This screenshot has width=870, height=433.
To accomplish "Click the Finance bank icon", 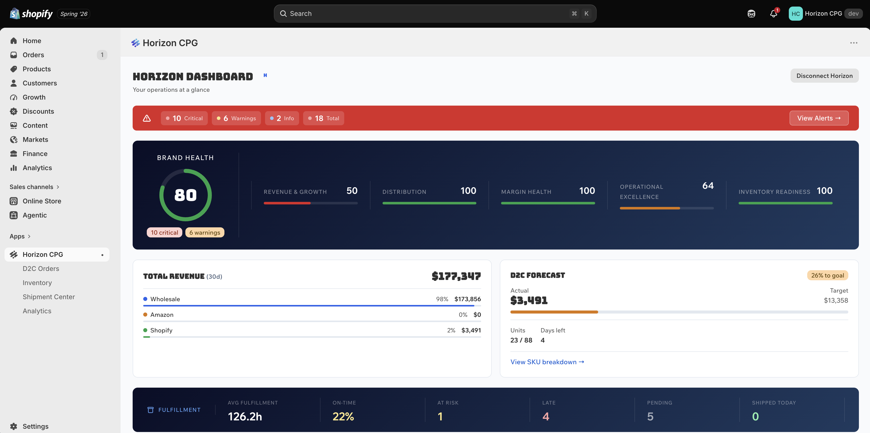I will tap(14, 153).
